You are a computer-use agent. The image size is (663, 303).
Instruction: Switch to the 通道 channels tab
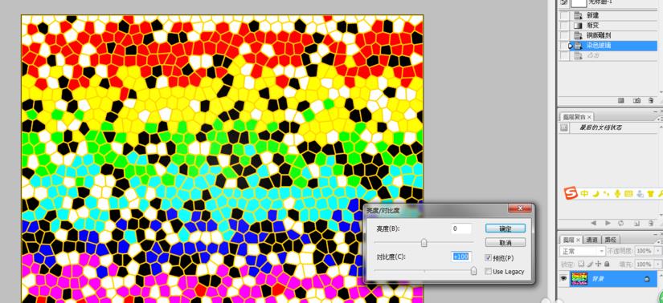click(x=592, y=240)
